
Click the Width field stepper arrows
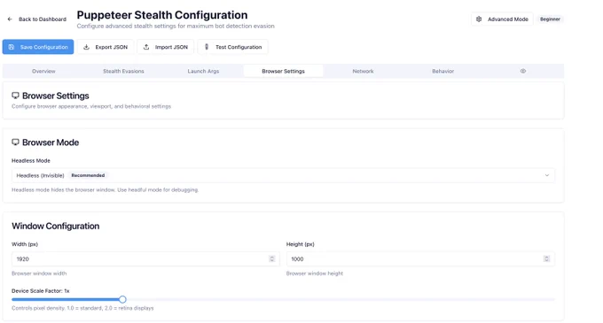272,259
